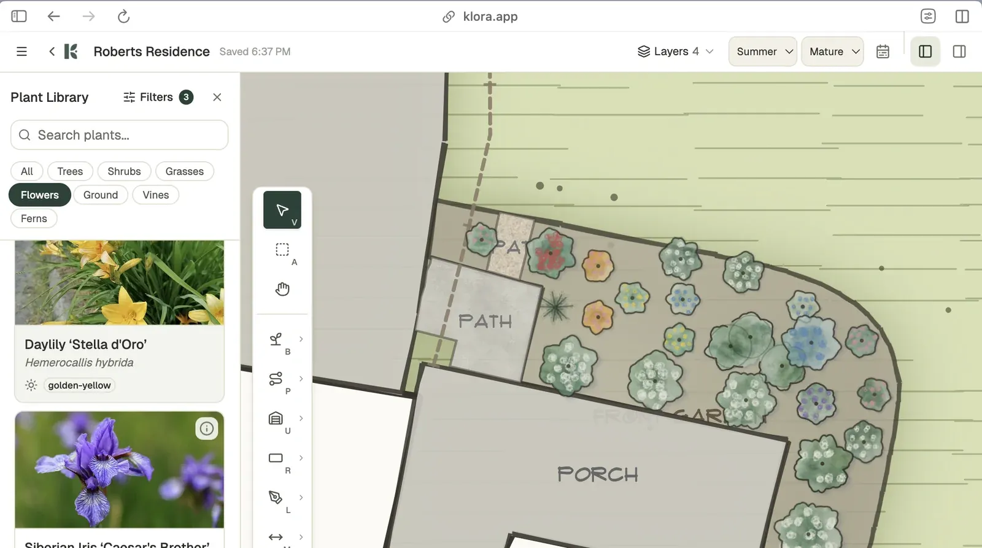Select the measure dimension arrow tool
This screenshot has height=548, width=982.
tap(276, 537)
